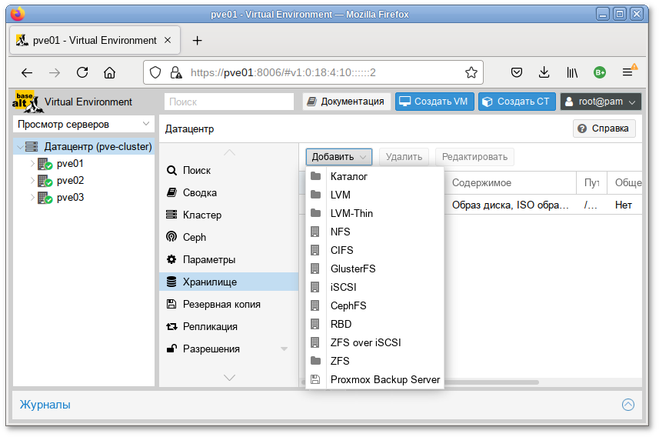659x437 pixels.
Task: Open Репликация menu item
Action: pos(229,326)
